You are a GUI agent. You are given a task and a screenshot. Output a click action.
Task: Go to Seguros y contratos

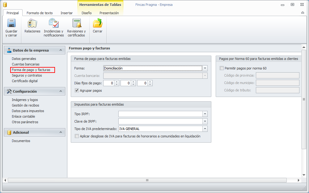click(27, 75)
